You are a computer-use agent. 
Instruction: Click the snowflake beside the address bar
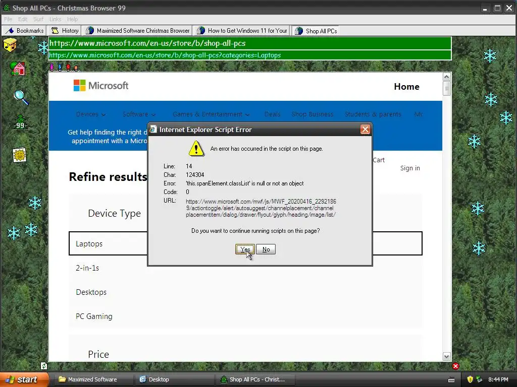(x=43, y=48)
